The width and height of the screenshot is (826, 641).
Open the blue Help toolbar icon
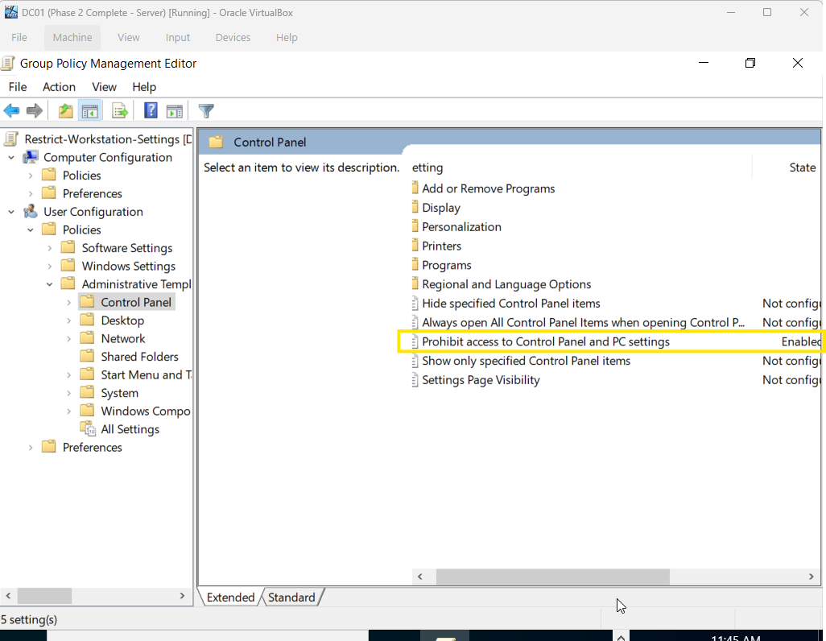(x=151, y=110)
